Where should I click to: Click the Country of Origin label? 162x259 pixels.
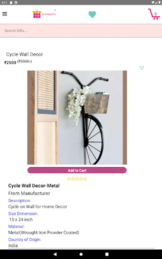point(25,239)
